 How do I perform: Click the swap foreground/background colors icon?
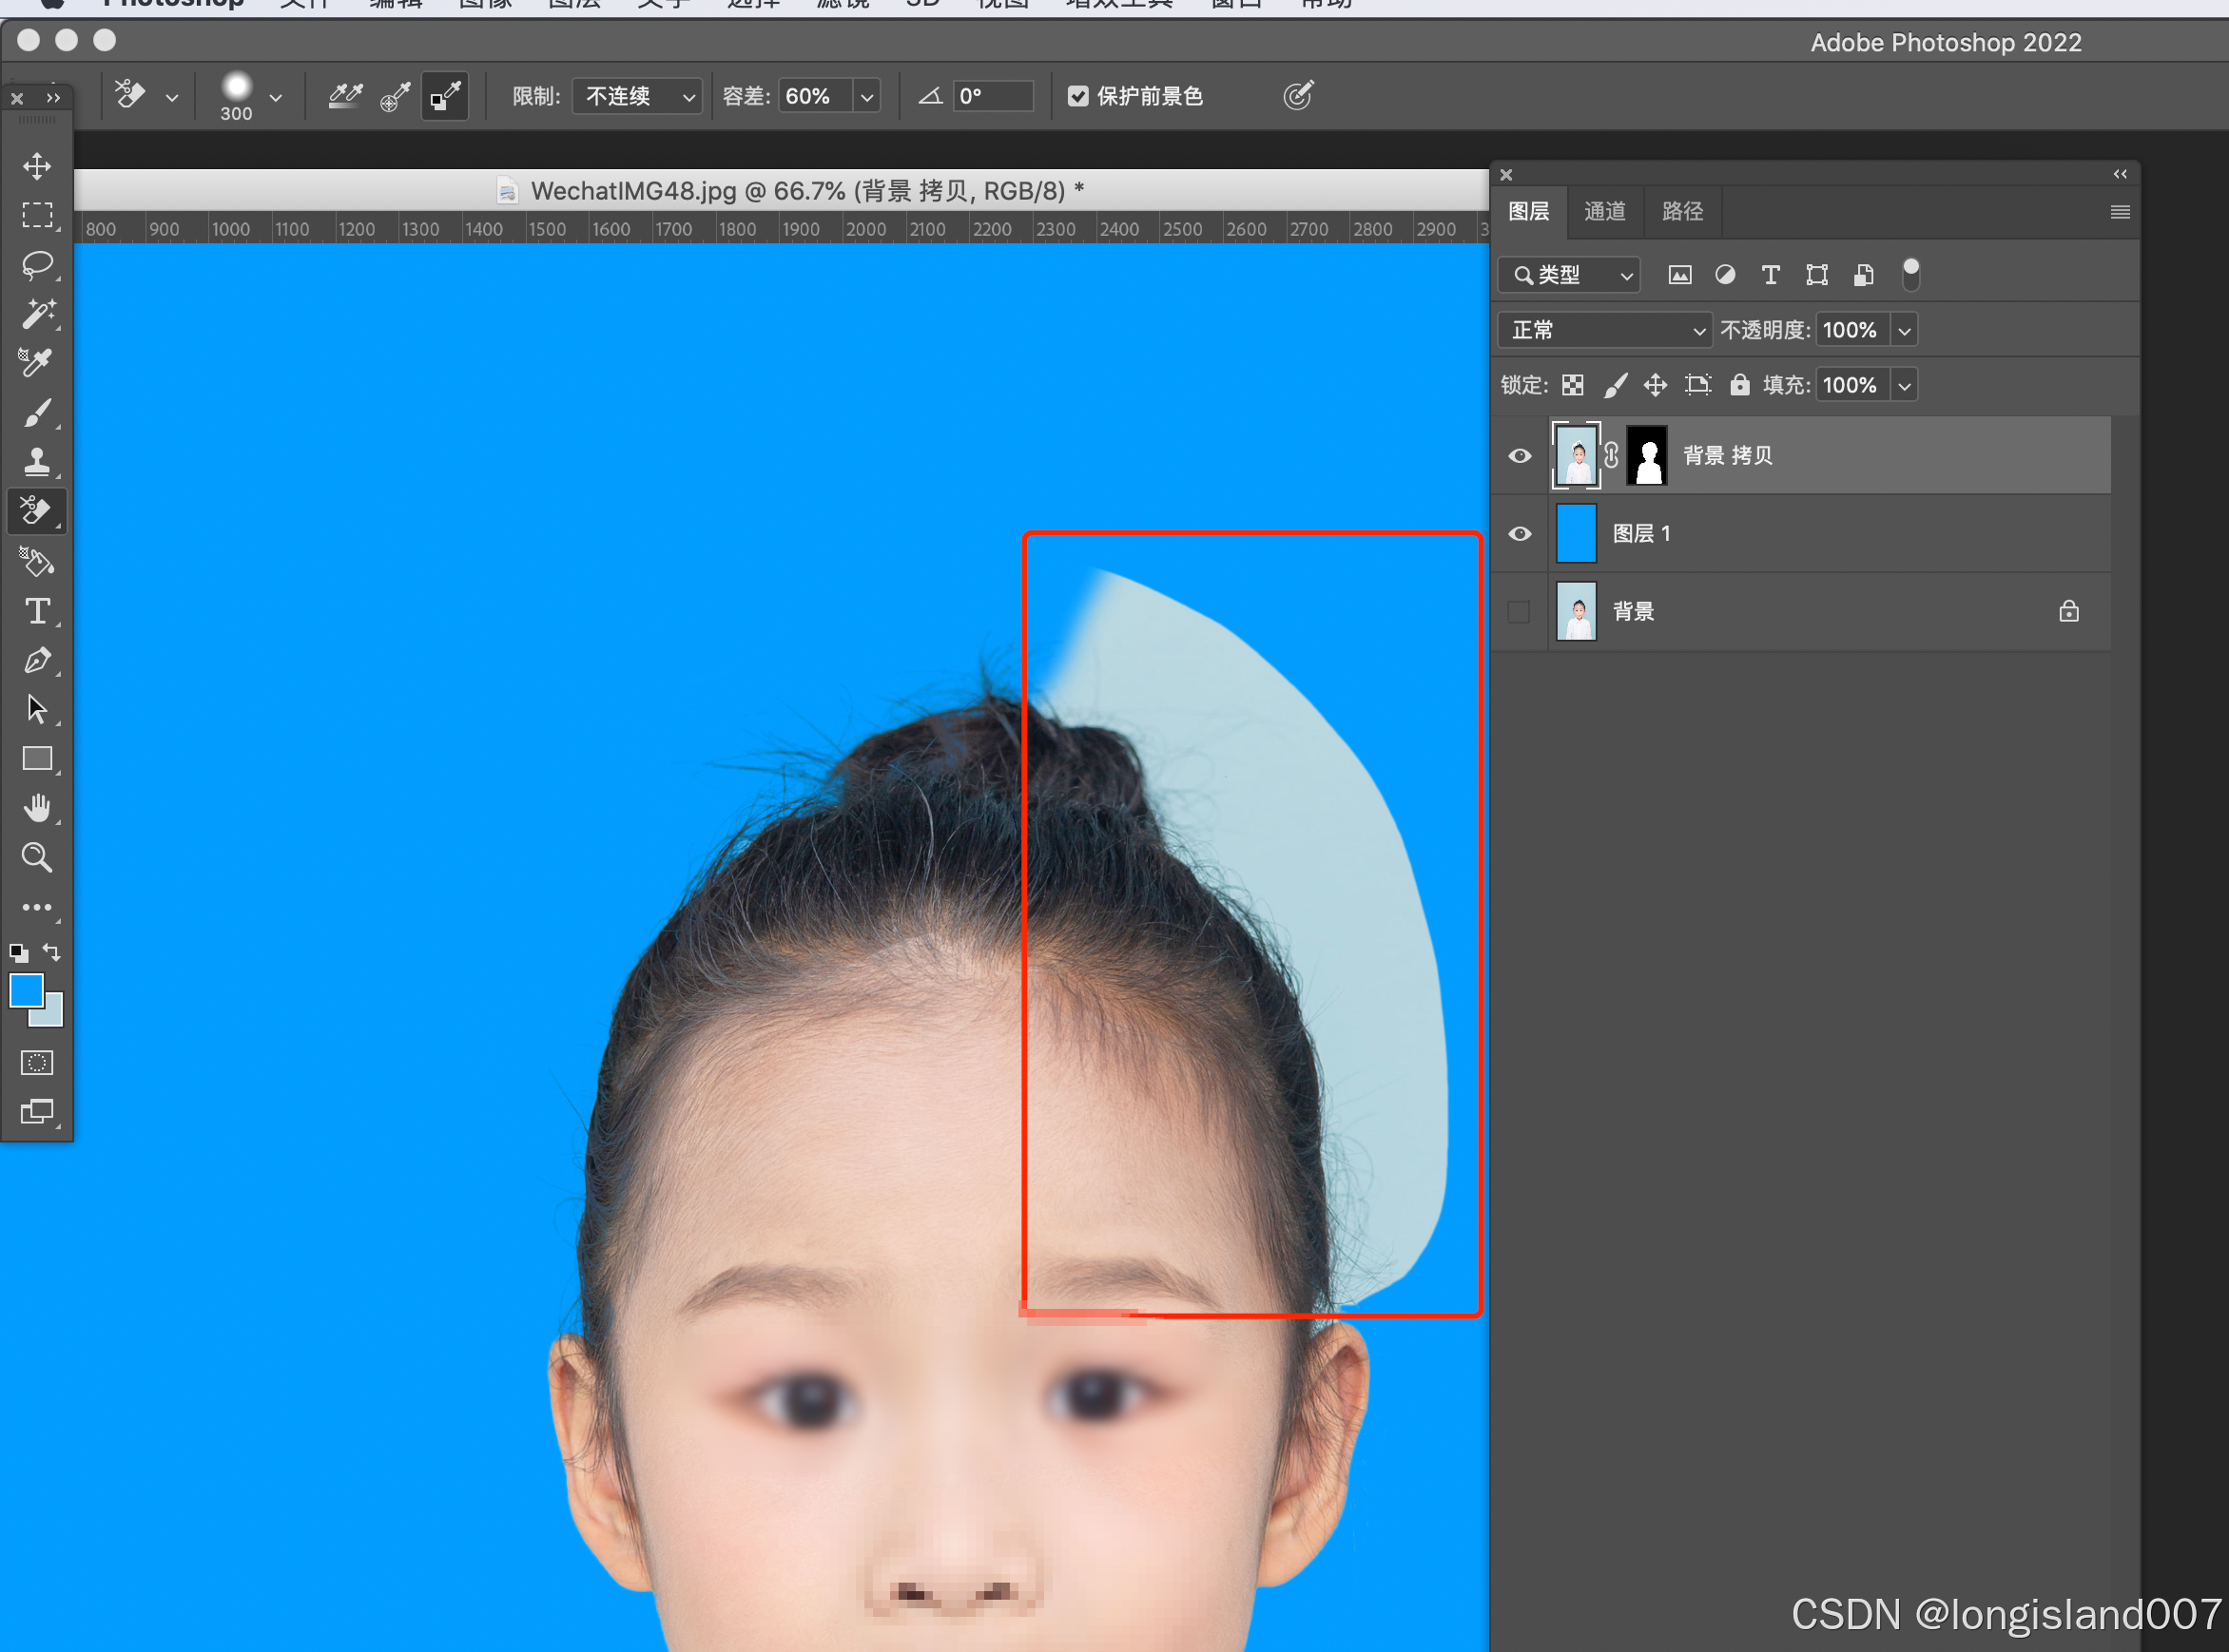pyautogui.click(x=52, y=952)
